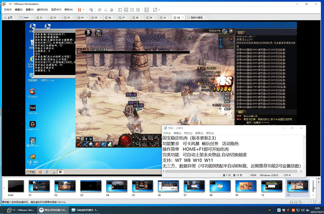The width and height of the screenshot is (324, 214).
Task: Open VMware 编辑(E) menu
Action: coord(19,10)
